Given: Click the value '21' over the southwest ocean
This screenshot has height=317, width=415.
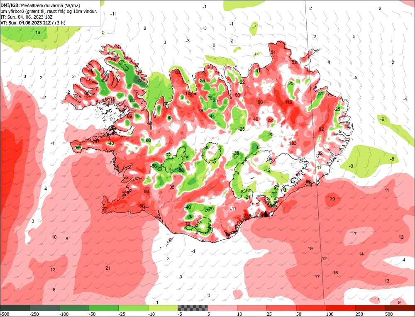Looking at the screenshot, I should pos(108,268).
